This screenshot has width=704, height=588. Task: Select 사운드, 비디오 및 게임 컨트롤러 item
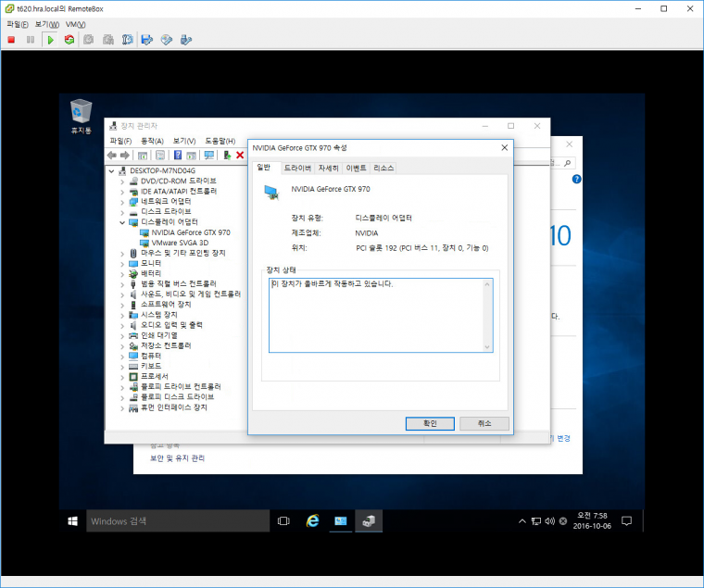coord(191,294)
